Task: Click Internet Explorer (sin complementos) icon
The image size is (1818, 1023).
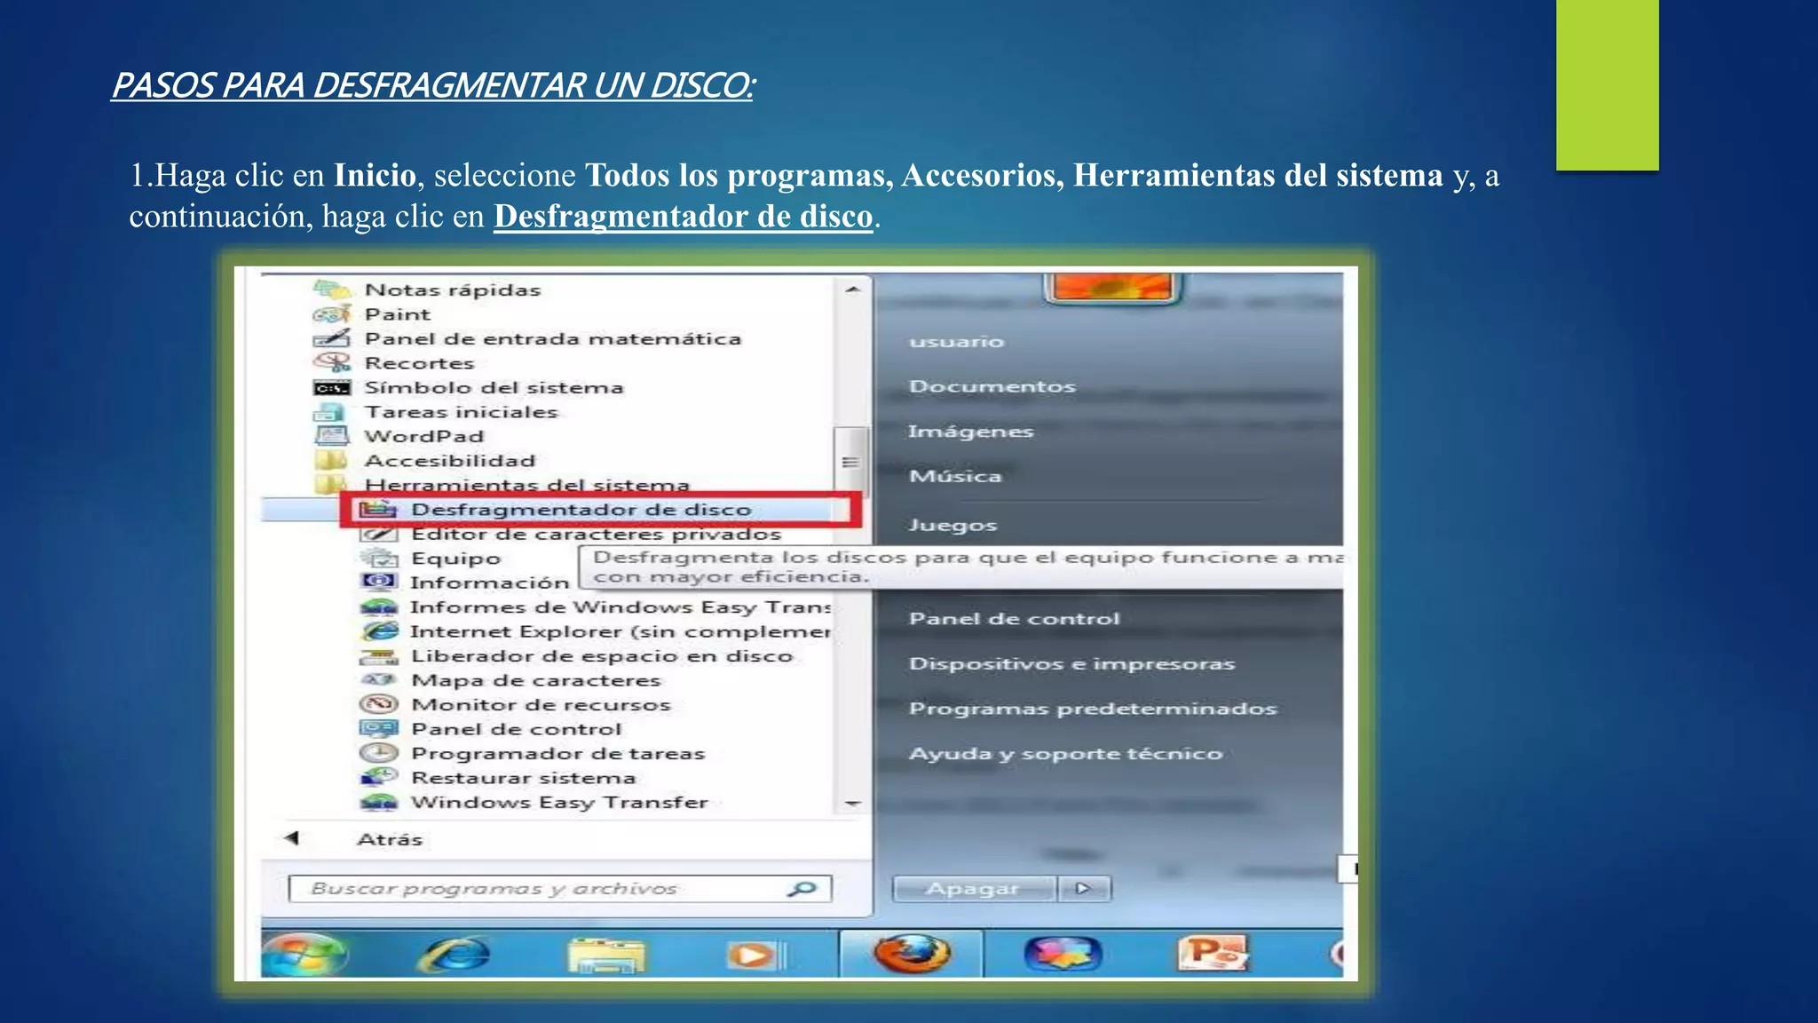Action: [x=379, y=631]
